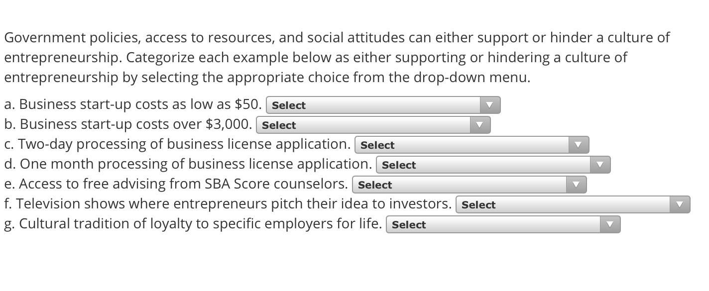Open the dropdown for start-up costs over $3,000
This screenshot has height=291, width=709.
(373, 124)
